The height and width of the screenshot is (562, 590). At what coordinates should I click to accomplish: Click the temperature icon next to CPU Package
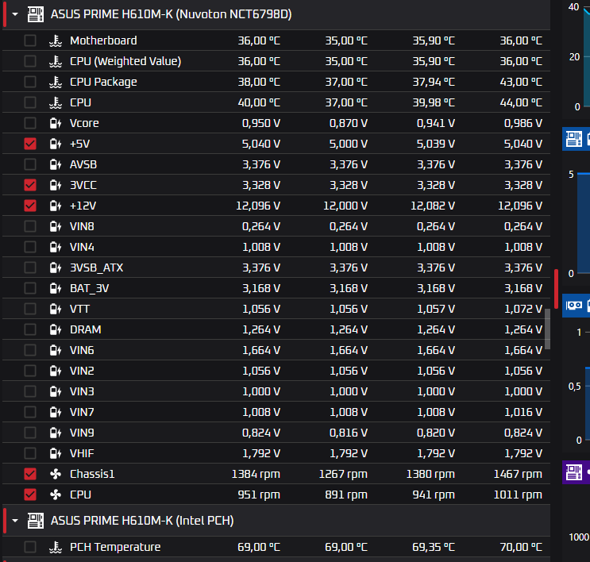(x=56, y=82)
